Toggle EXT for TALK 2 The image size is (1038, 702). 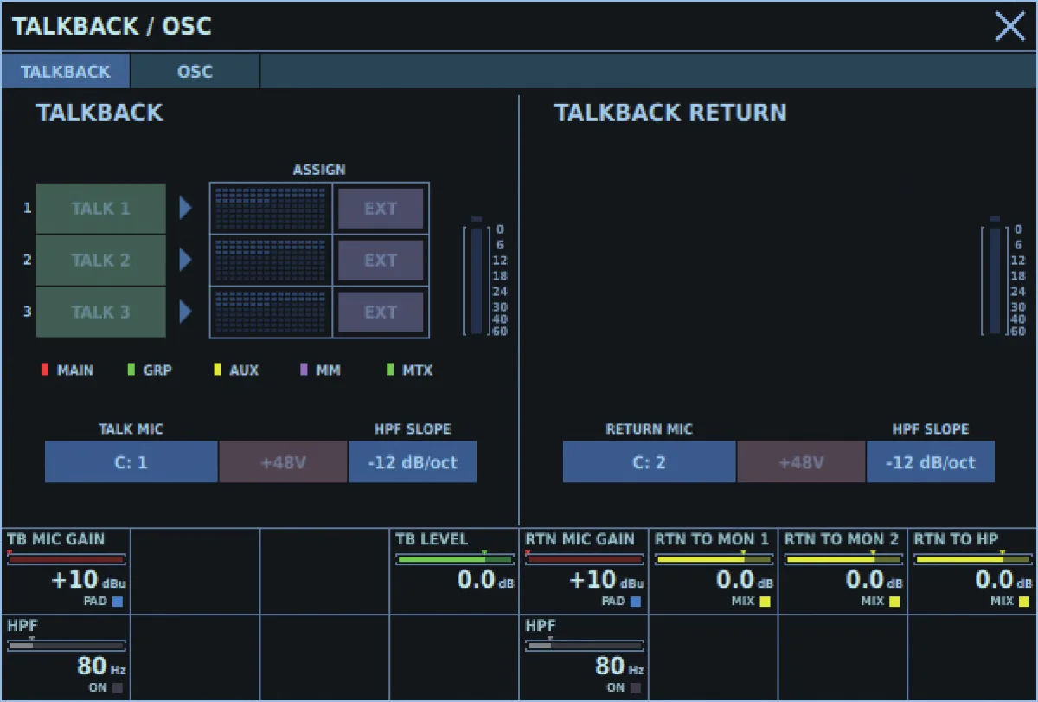[381, 261]
